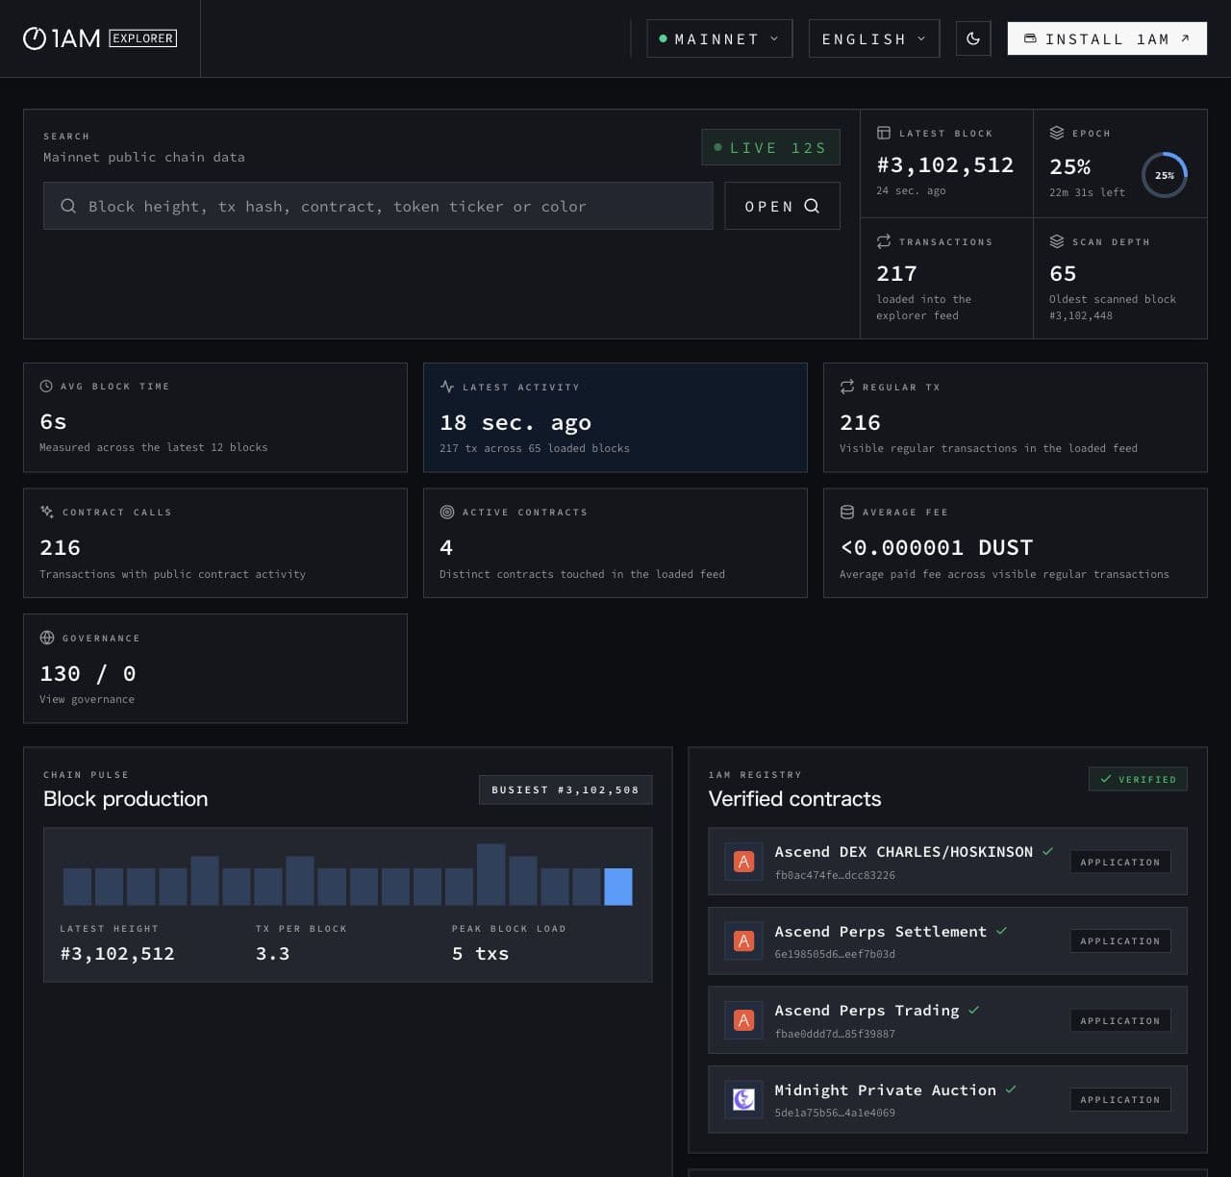The width and height of the screenshot is (1231, 1177).
Task: Click the BUSIEST #3,102,508 badge
Action: (x=565, y=789)
